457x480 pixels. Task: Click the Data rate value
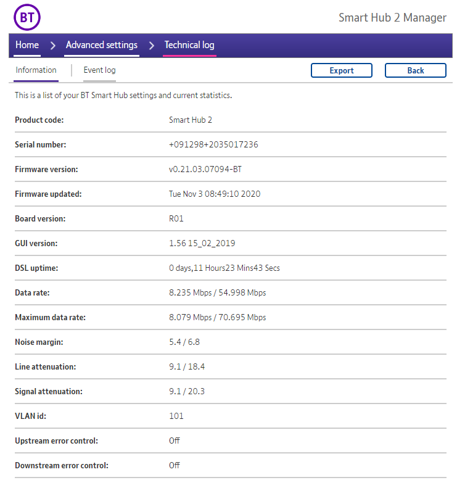[217, 292]
